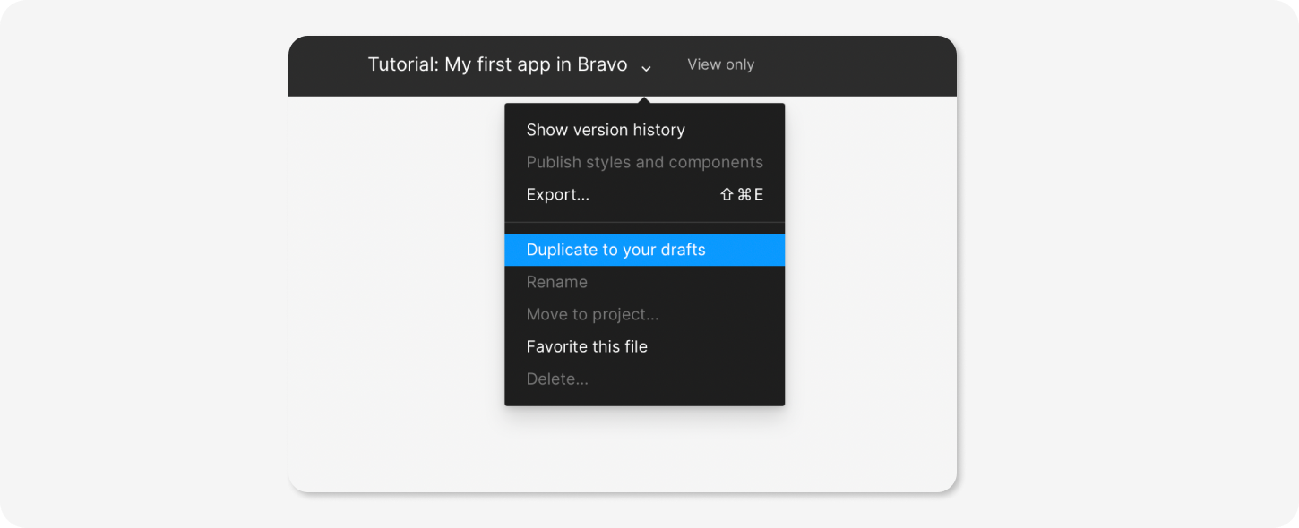
Task: Click the separator line below Export
Action: pos(644,222)
